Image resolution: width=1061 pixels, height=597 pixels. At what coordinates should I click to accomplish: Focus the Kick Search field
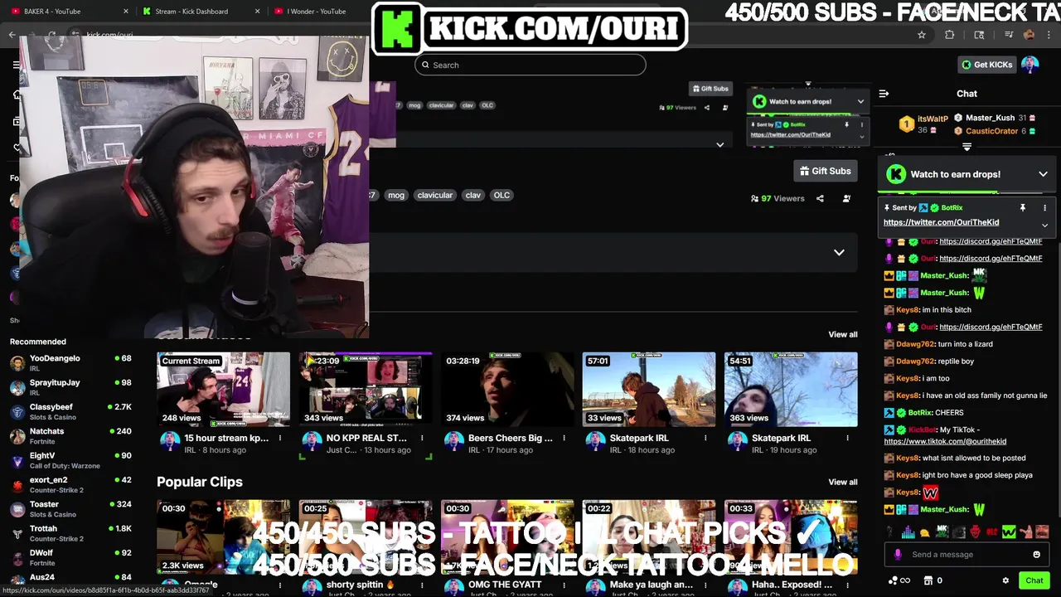coord(530,65)
